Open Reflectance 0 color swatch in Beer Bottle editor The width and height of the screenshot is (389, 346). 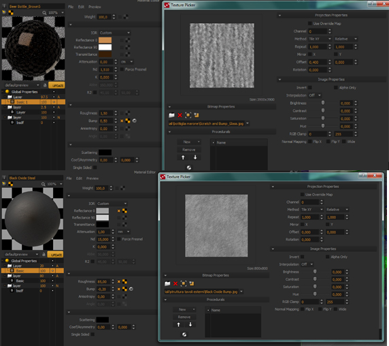pyautogui.click(x=105, y=40)
